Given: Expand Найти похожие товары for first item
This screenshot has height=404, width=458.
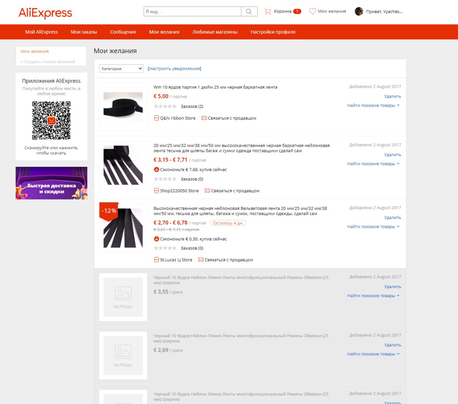Looking at the screenshot, I should click(373, 105).
